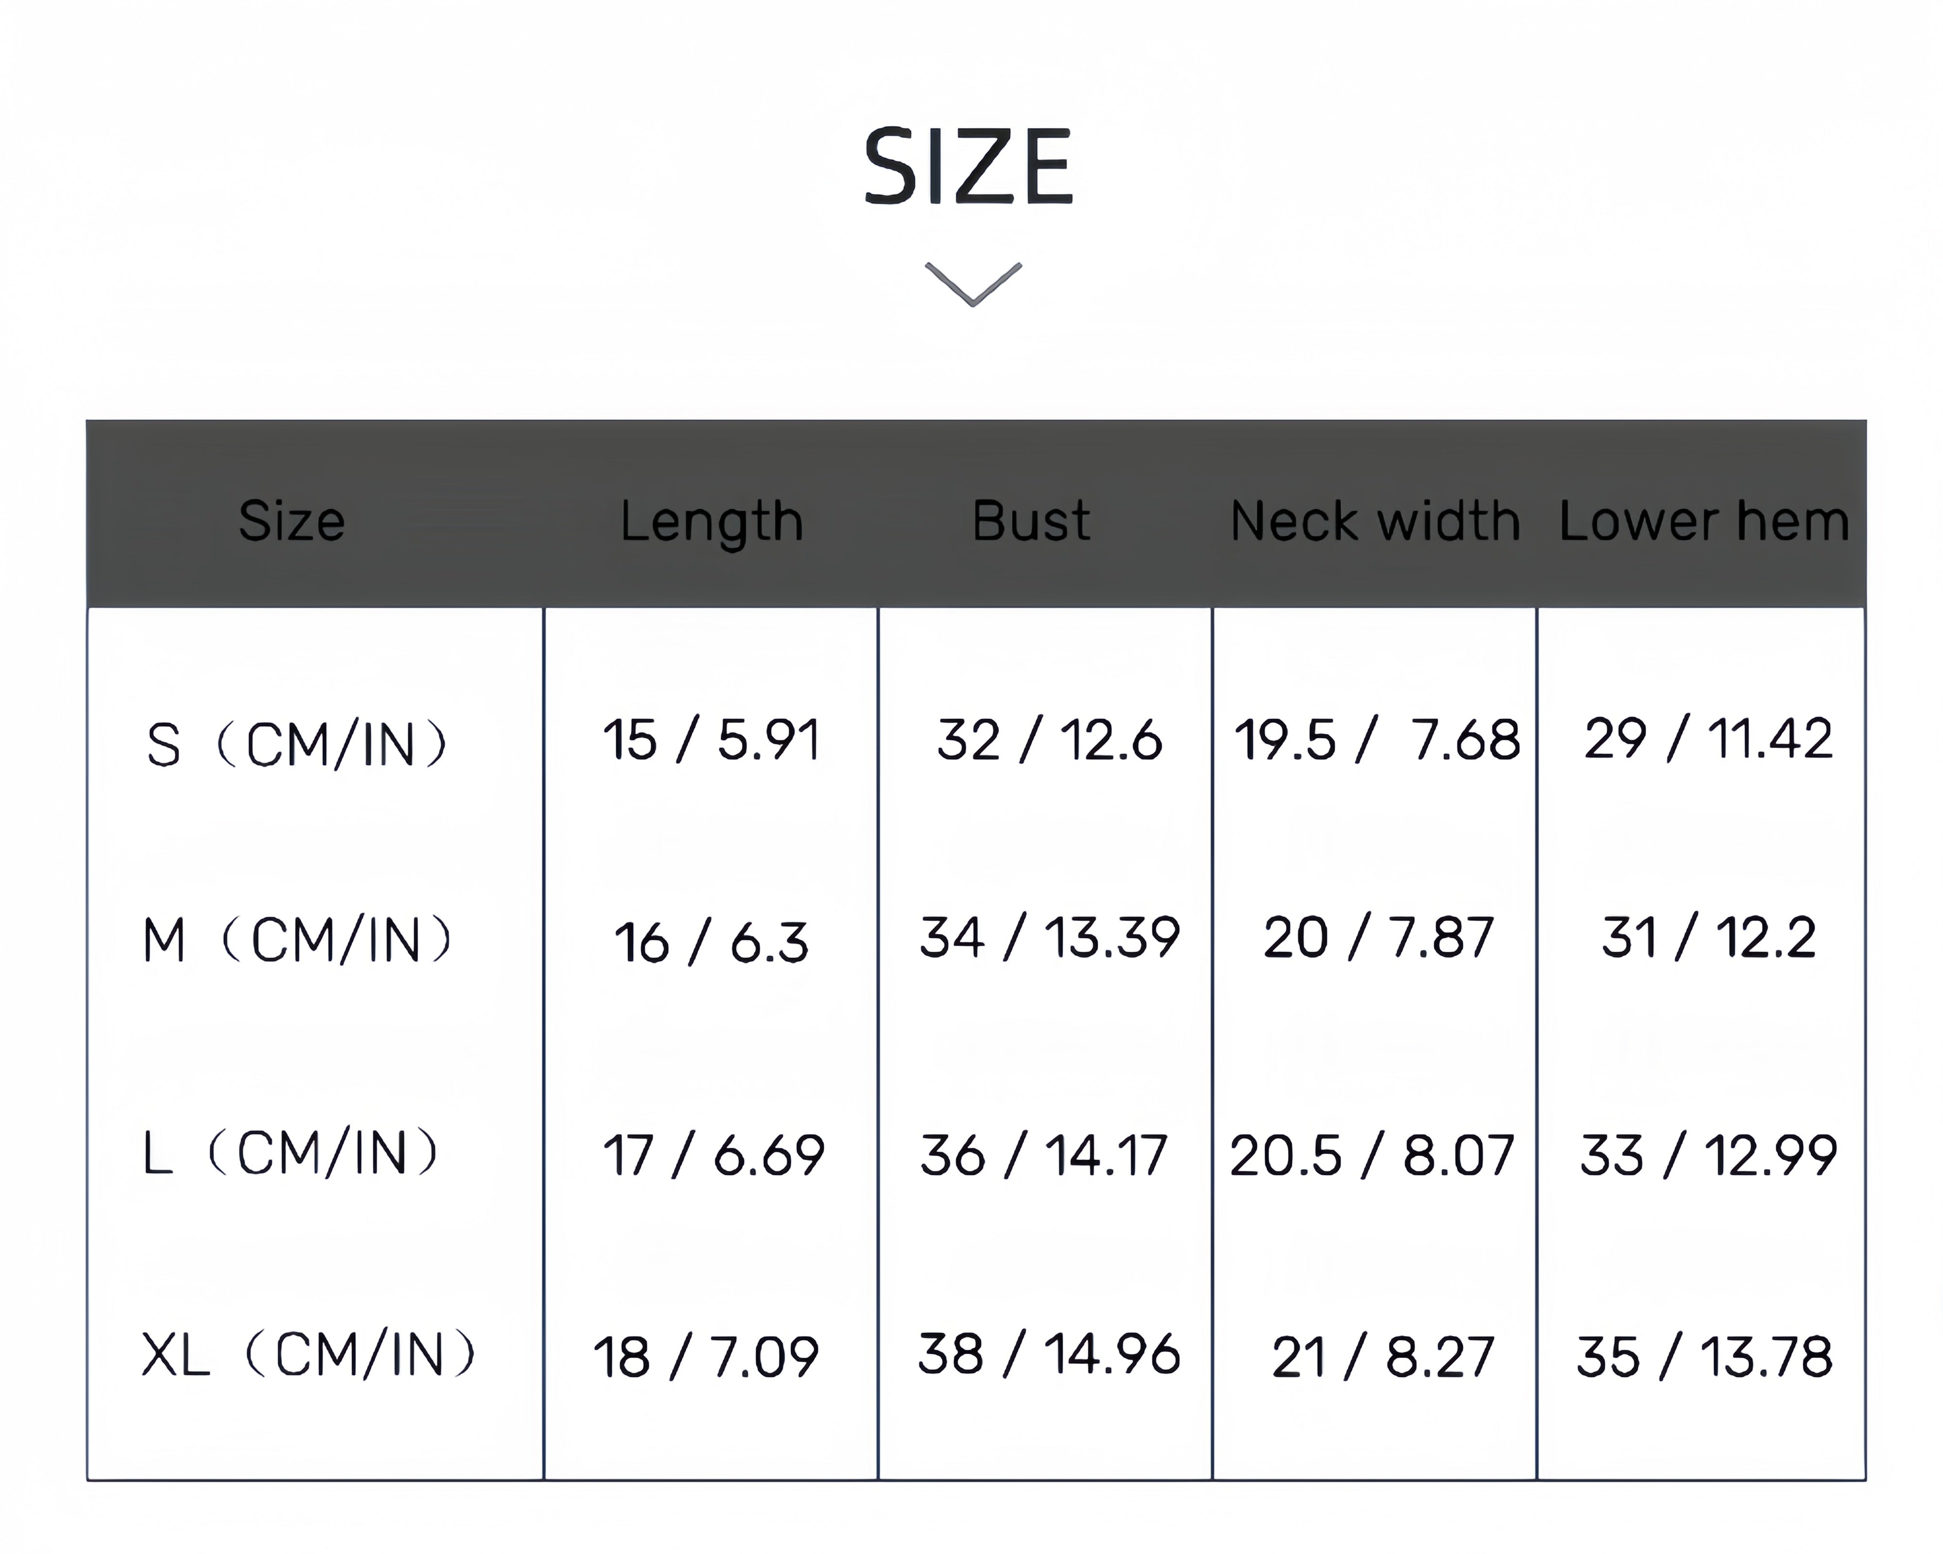Select the Size column header
This screenshot has width=1943, height=1554.
coord(291,521)
